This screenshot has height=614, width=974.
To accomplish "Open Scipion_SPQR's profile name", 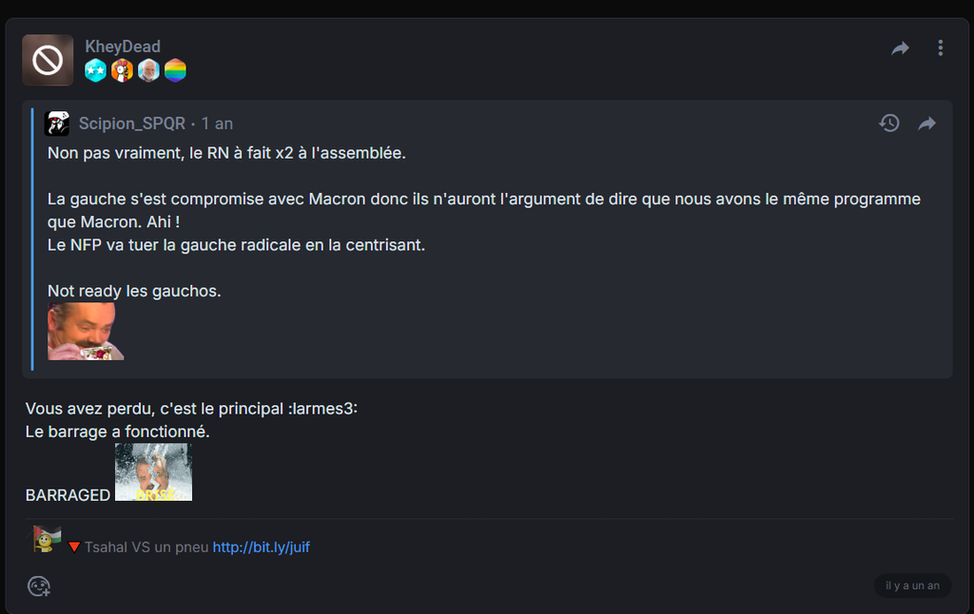I will pyautogui.click(x=131, y=124).
